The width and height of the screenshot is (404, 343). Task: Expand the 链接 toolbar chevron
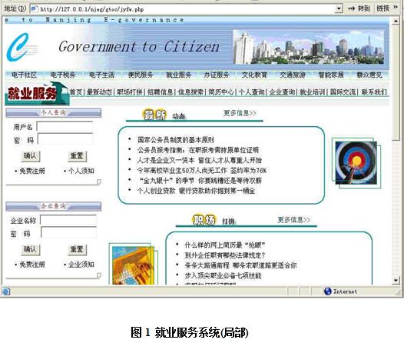point(396,8)
